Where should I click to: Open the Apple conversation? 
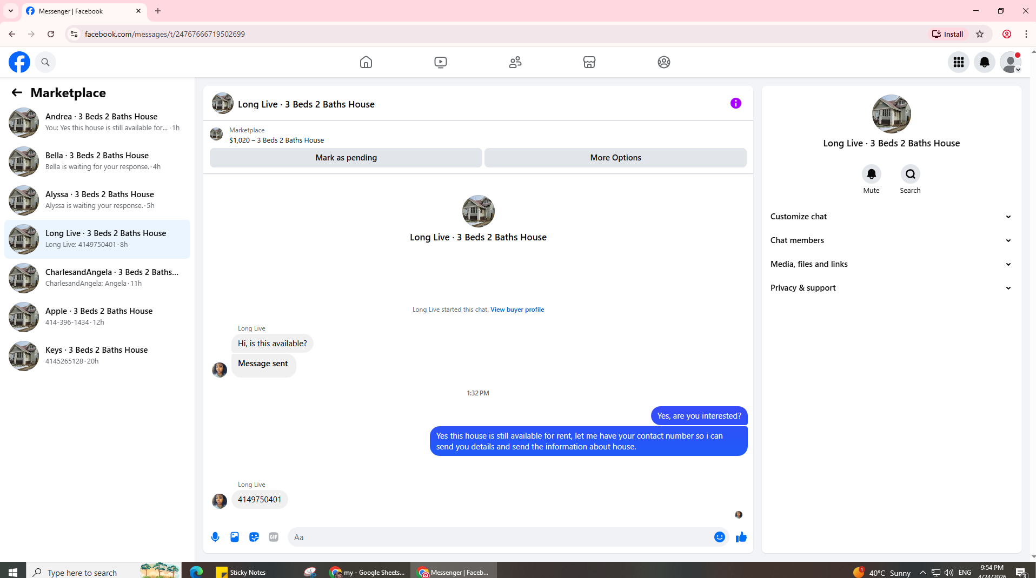pyautogui.click(x=97, y=317)
